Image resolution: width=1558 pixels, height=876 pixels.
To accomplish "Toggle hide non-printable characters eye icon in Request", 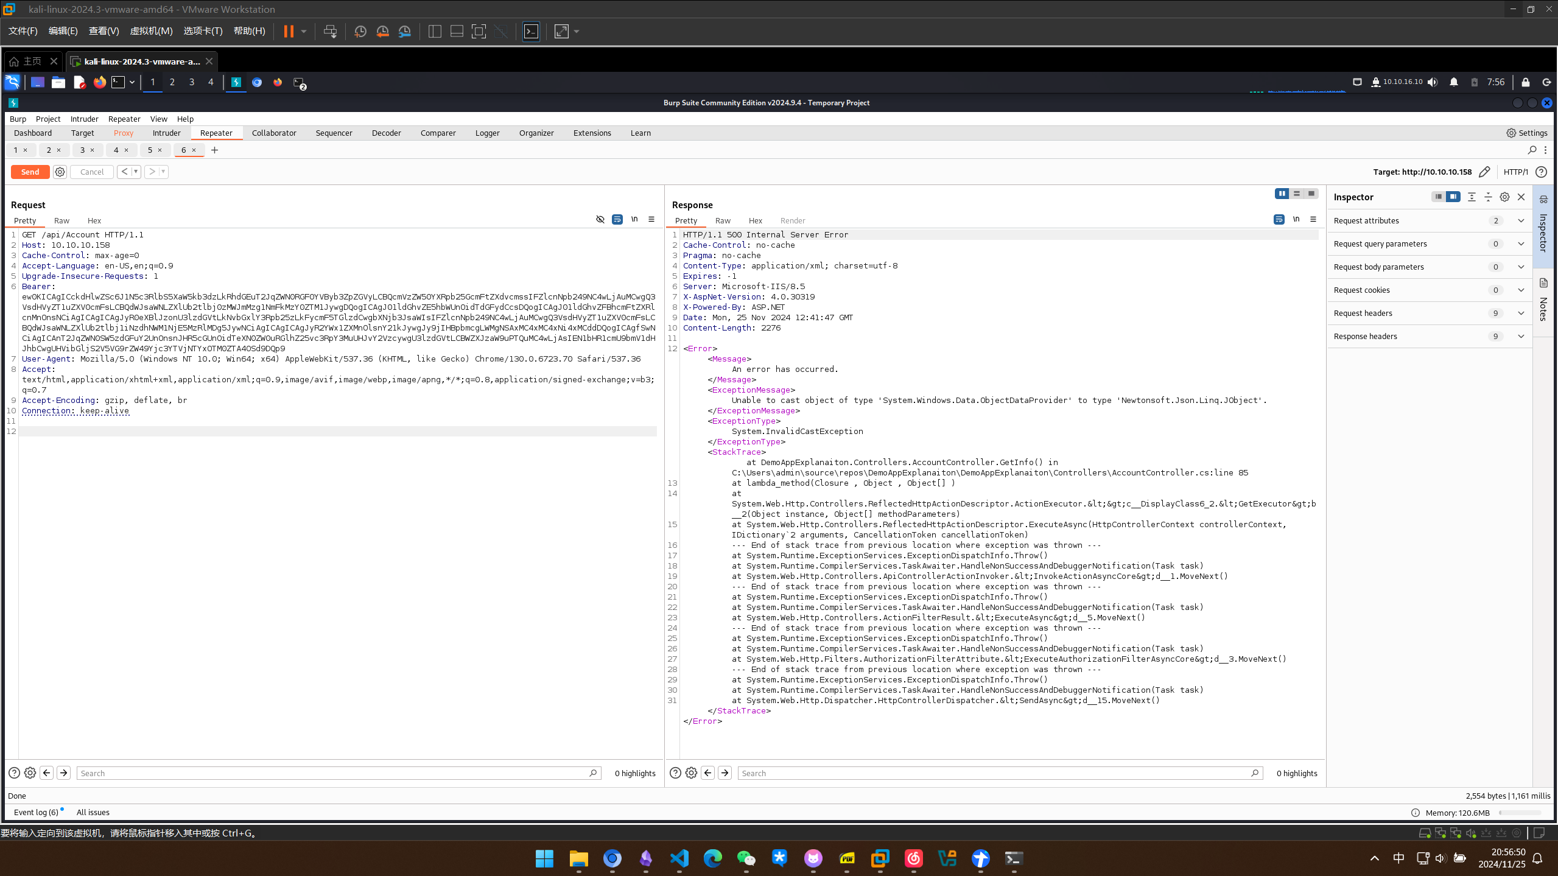I will pos(600,219).
